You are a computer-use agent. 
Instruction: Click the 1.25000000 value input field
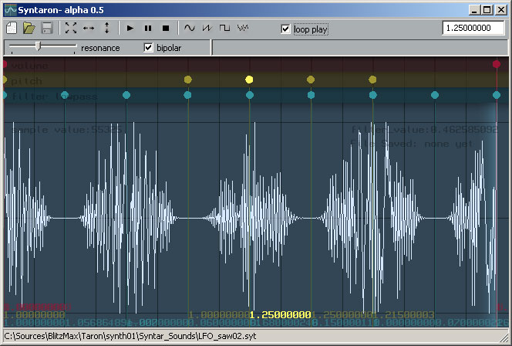pyautogui.click(x=473, y=28)
